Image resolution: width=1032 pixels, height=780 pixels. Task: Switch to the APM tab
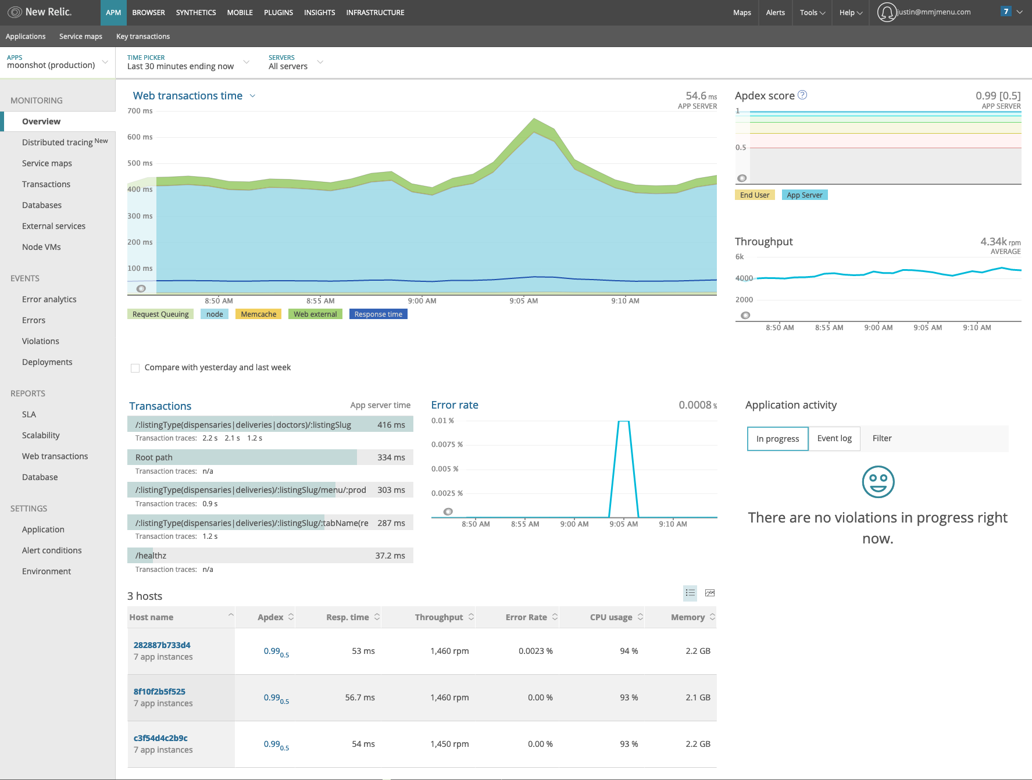click(x=113, y=13)
